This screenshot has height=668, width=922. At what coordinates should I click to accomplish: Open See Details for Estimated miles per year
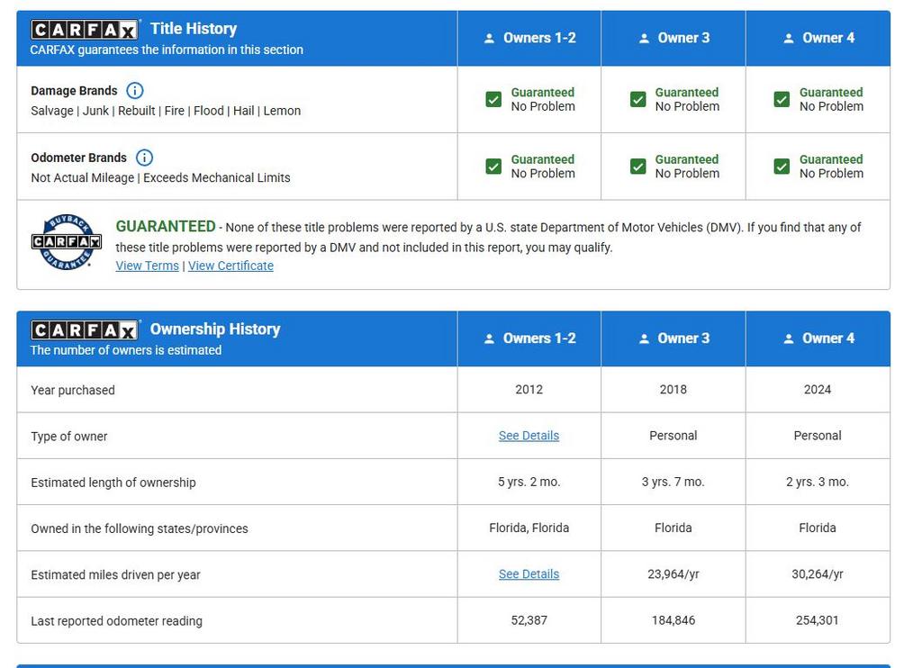[529, 573]
